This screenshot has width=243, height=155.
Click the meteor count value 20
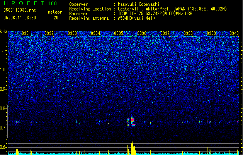pyautogui.click(x=56, y=18)
